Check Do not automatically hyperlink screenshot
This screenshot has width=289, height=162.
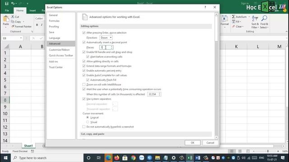pos(84,127)
